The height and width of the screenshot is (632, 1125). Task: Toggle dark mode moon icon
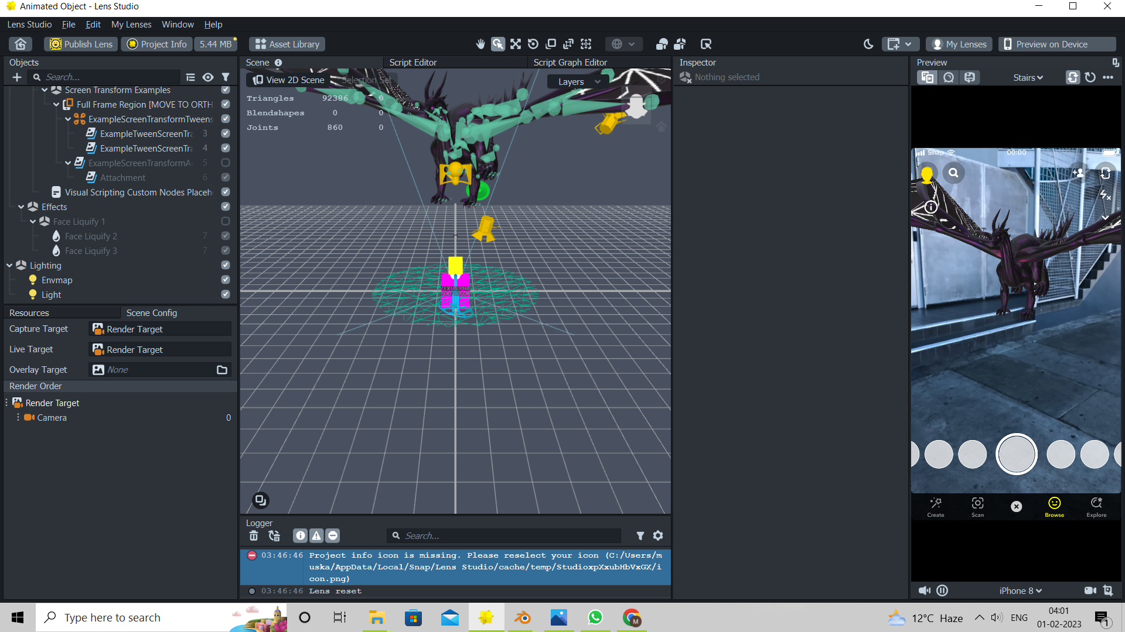point(868,44)
